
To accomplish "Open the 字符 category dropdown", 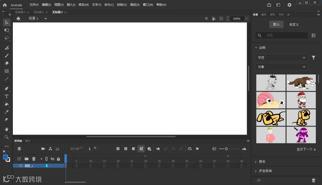I will coord(281,58).
